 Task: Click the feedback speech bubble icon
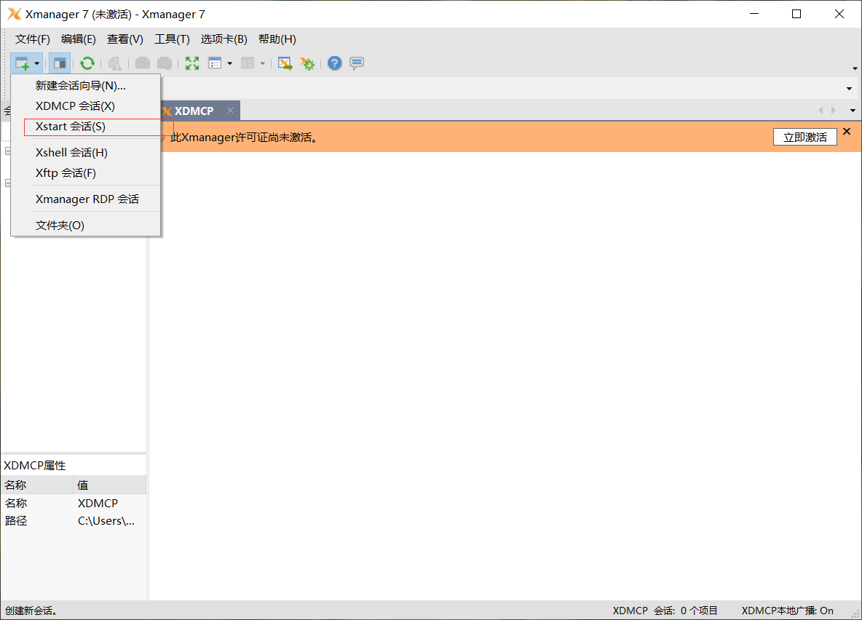coord(357,63)
